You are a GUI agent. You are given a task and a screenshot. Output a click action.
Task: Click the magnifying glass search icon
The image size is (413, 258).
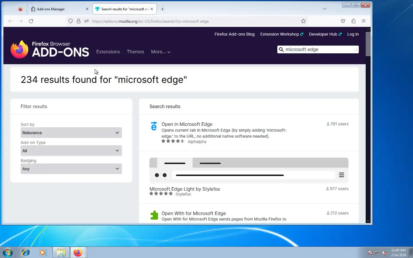(x=281, y=50)
